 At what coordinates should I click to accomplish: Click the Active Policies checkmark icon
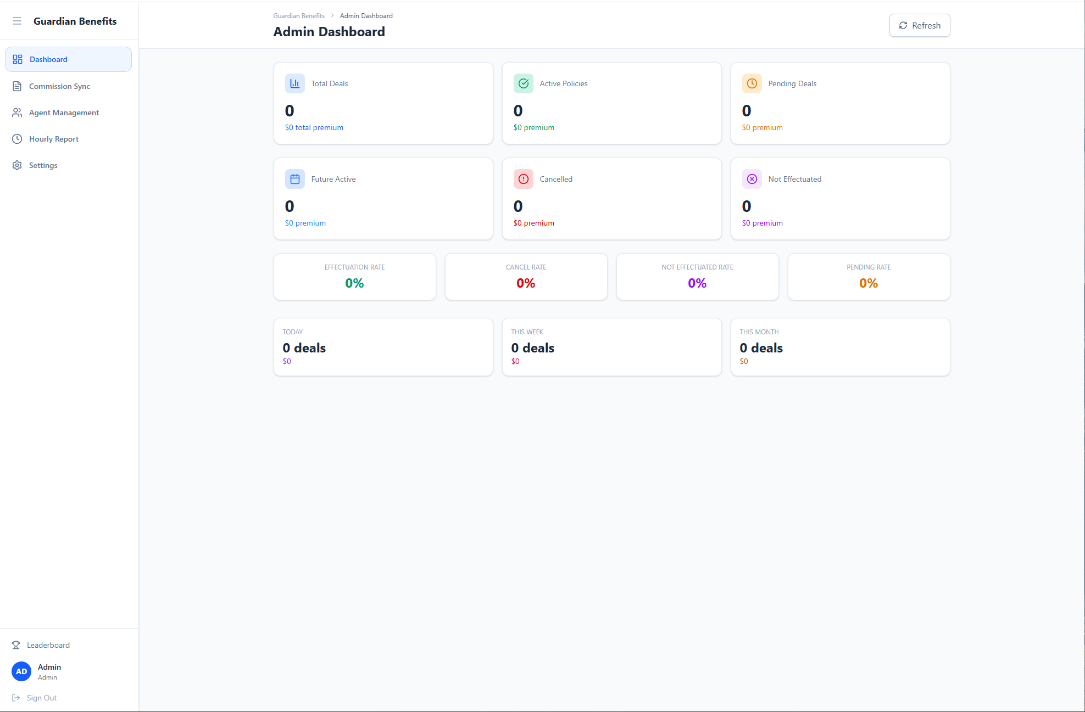[523, 83]
